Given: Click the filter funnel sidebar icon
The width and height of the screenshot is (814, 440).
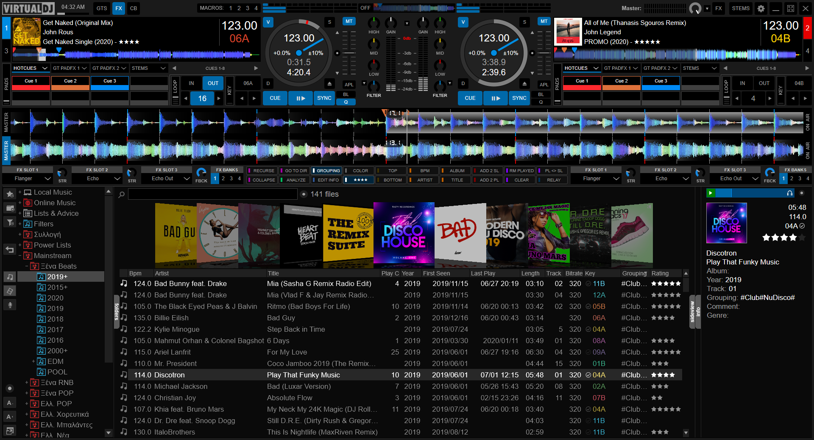Looking at the screenshot, I should tap(10, 222).
